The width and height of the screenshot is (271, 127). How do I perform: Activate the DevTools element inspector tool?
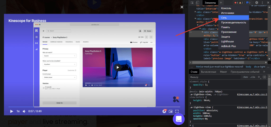(x=192, y=3)
